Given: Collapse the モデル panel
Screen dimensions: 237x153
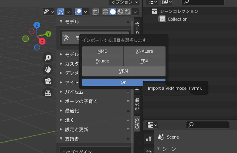Looking at the screenshot, I should pyautogui.click(x=61, y=21).
